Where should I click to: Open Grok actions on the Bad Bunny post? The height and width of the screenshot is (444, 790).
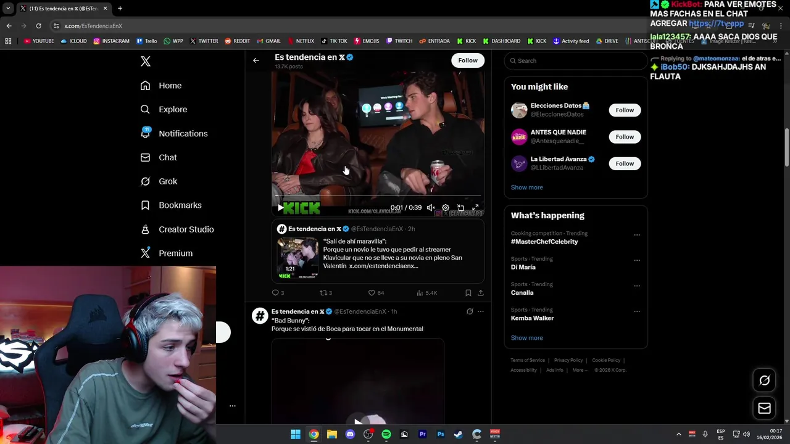click(470, 311)
